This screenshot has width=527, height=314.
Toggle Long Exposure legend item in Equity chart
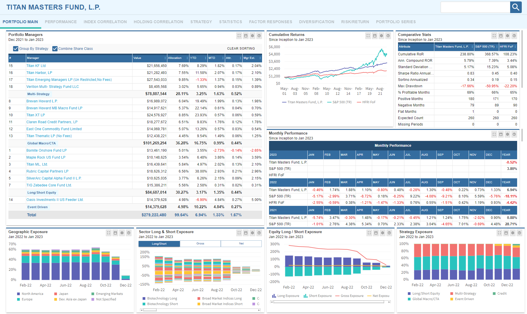tap(286, 296)
